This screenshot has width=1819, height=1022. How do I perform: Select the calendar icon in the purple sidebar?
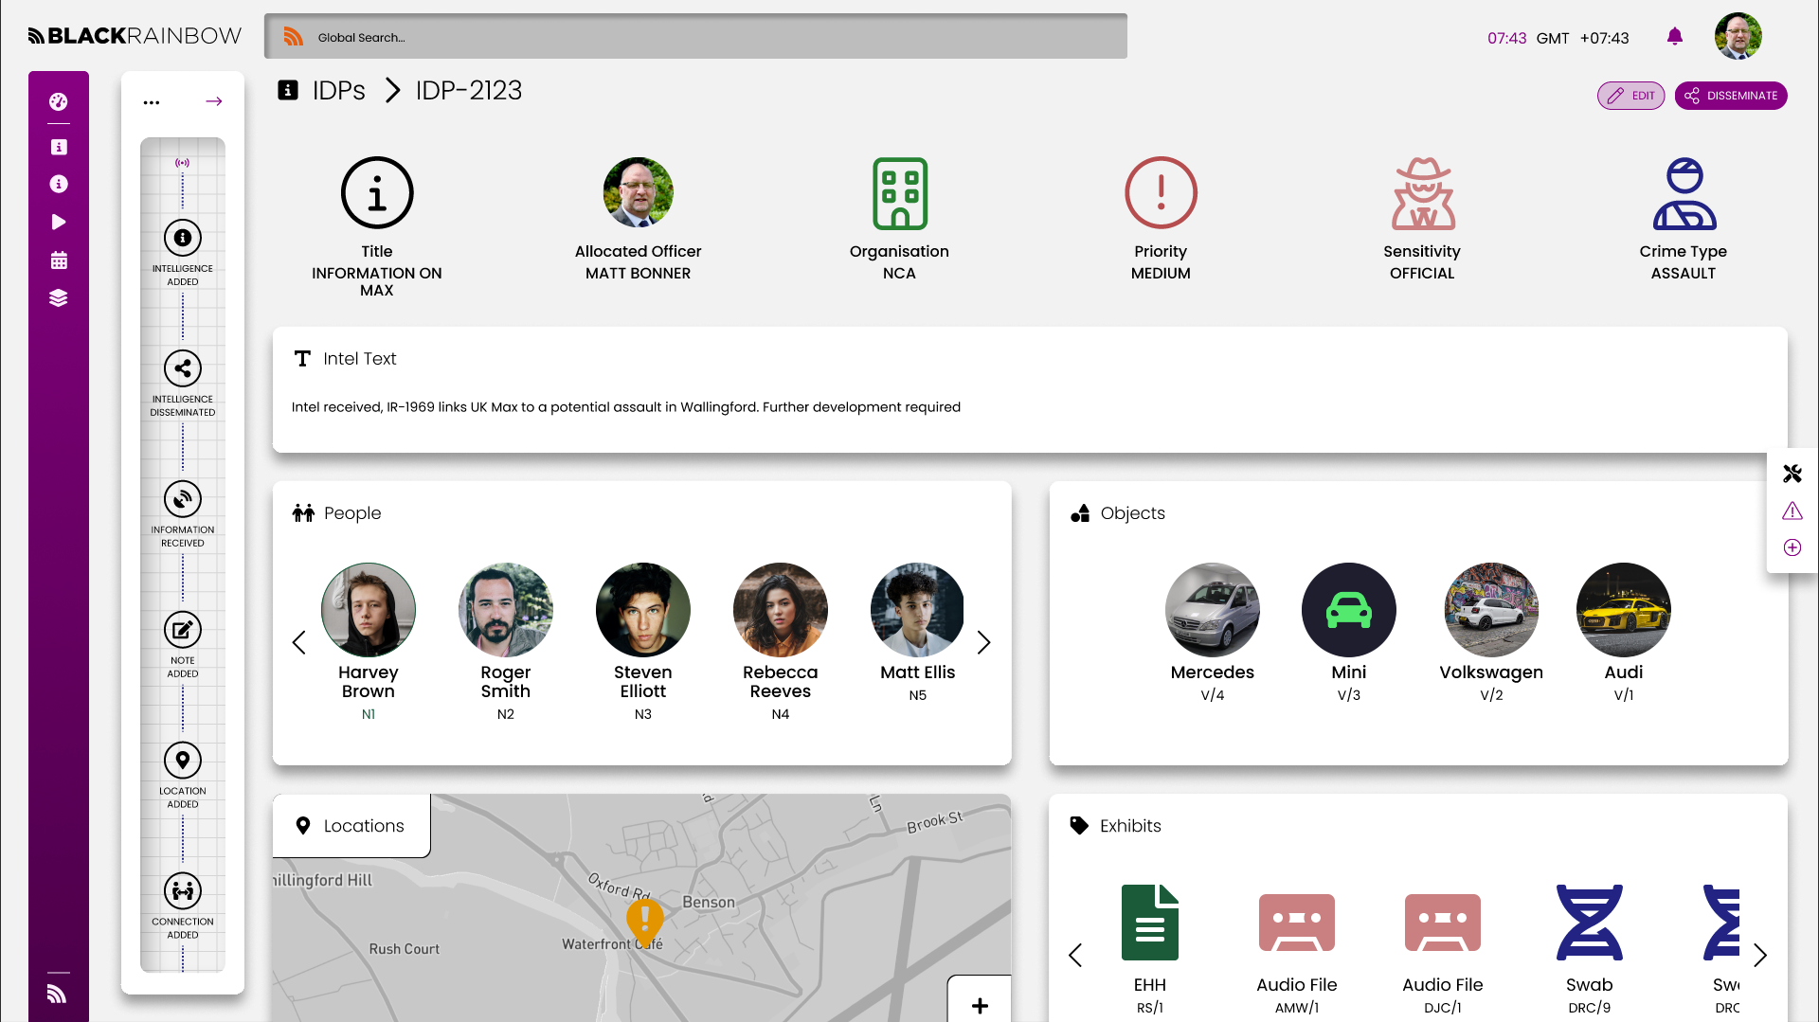pos(59,260)
